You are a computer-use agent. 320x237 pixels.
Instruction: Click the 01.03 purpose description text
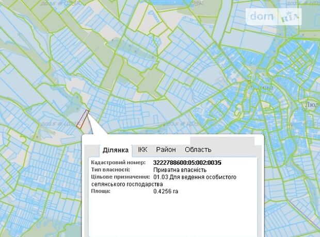[x=164, y=180]
